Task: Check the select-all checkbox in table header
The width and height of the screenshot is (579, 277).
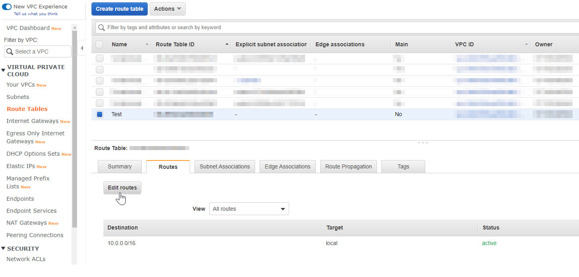Action: (99, 44)
